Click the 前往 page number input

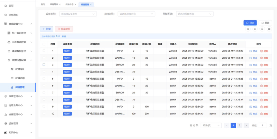(x=262, y=126)
